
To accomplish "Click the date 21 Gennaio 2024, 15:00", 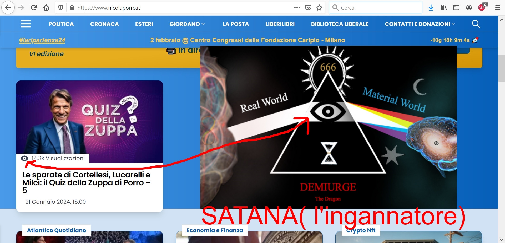I will [x=55, y=202].
